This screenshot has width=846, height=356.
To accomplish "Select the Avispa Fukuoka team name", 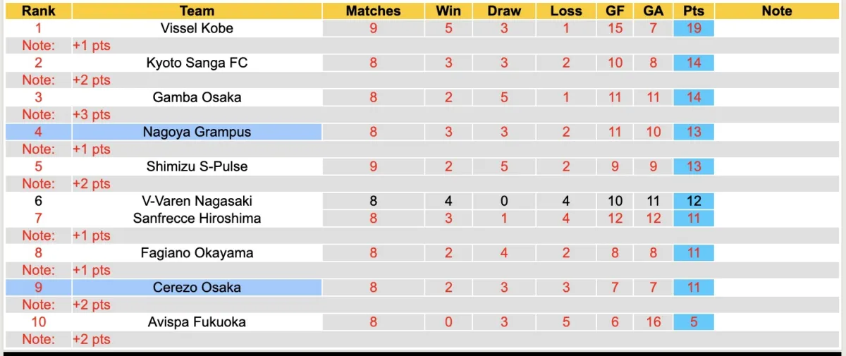I will pyautogui.click(x=197, y=321).
